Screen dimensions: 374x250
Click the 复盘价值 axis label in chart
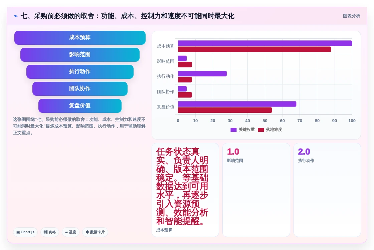pos(166,107)
